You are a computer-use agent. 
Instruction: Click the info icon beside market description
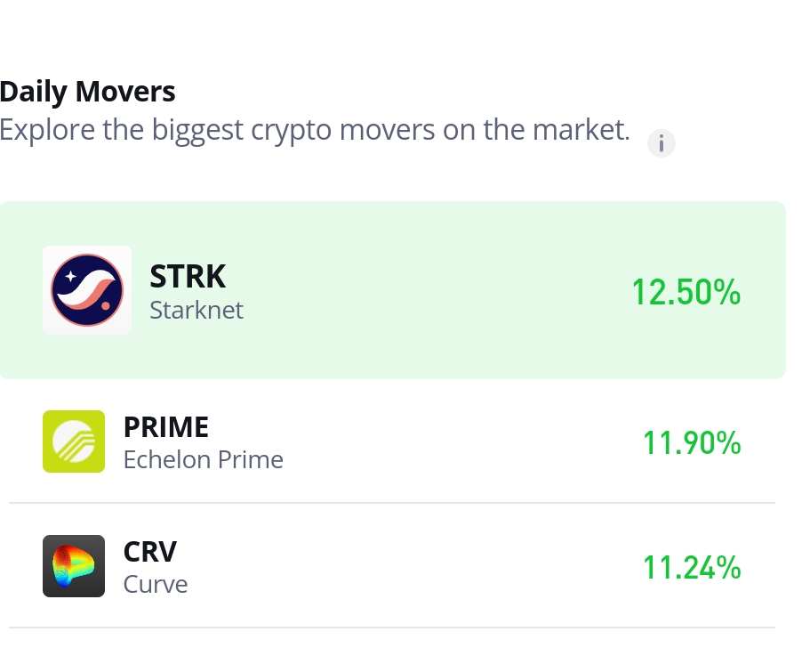point(661,143)
